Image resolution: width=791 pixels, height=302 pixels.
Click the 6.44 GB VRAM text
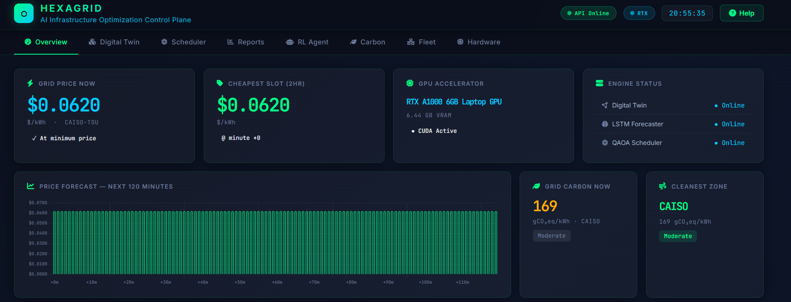429,115
